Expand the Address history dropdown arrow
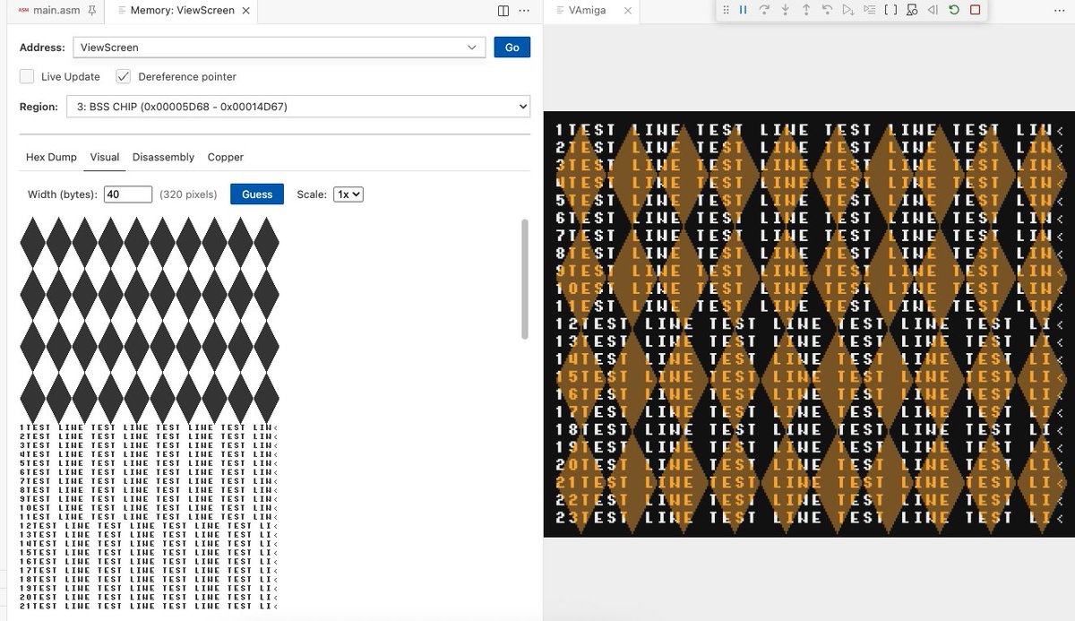 tap(473, 47)
